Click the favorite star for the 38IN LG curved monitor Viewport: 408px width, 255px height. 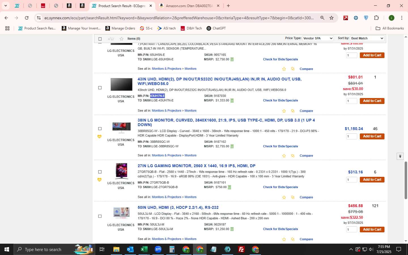tap(284, 156)
